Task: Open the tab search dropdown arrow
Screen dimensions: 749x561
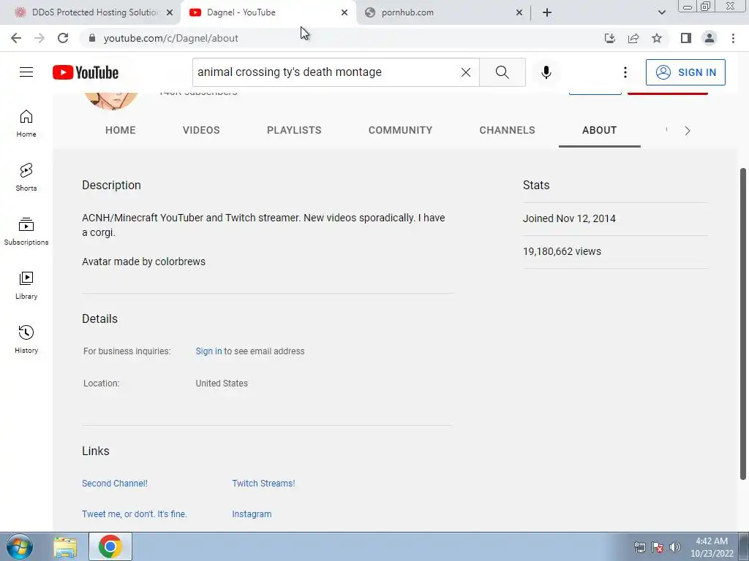Action: point(661,12)
